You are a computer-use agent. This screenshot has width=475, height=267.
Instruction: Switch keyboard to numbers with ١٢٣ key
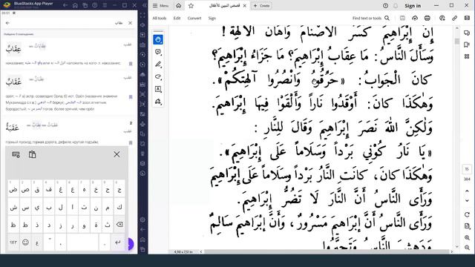[13, 243]
